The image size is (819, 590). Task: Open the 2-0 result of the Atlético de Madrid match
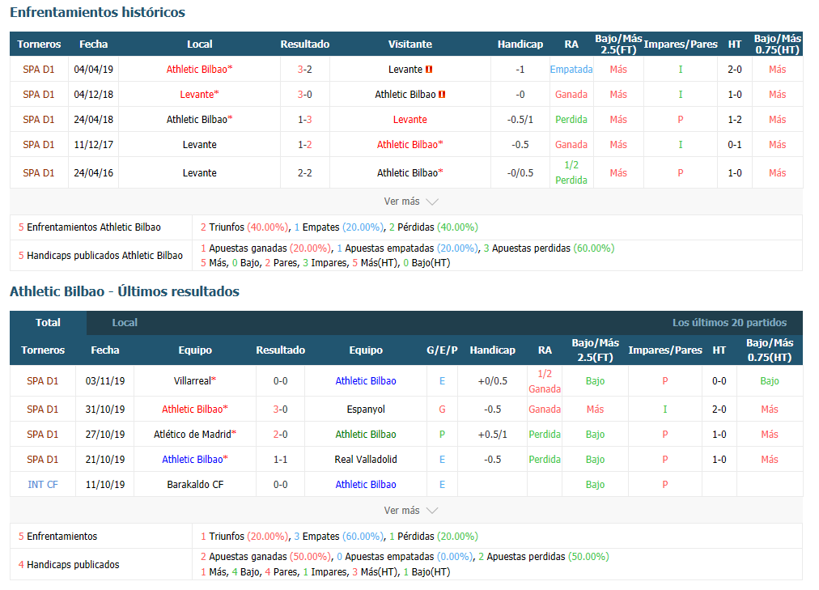(281, 435)
